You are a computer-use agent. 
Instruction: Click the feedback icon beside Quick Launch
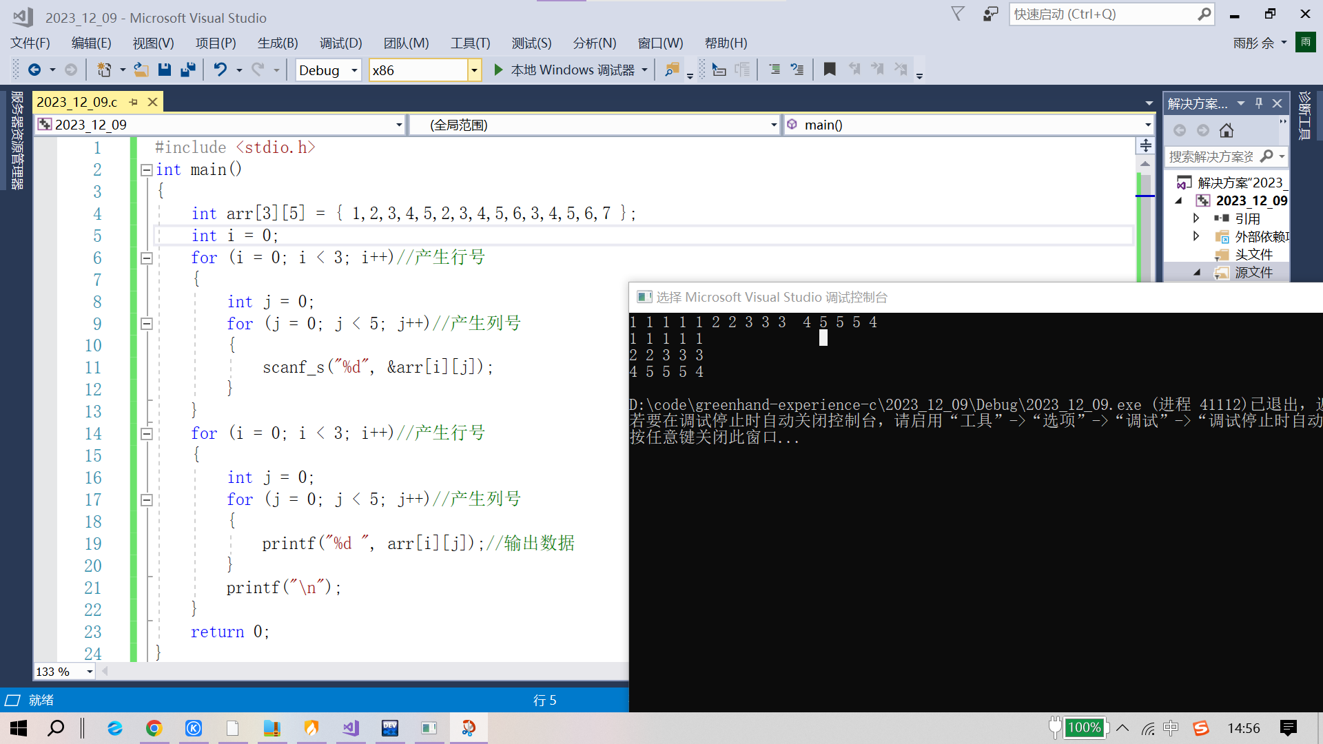point(990,14)
